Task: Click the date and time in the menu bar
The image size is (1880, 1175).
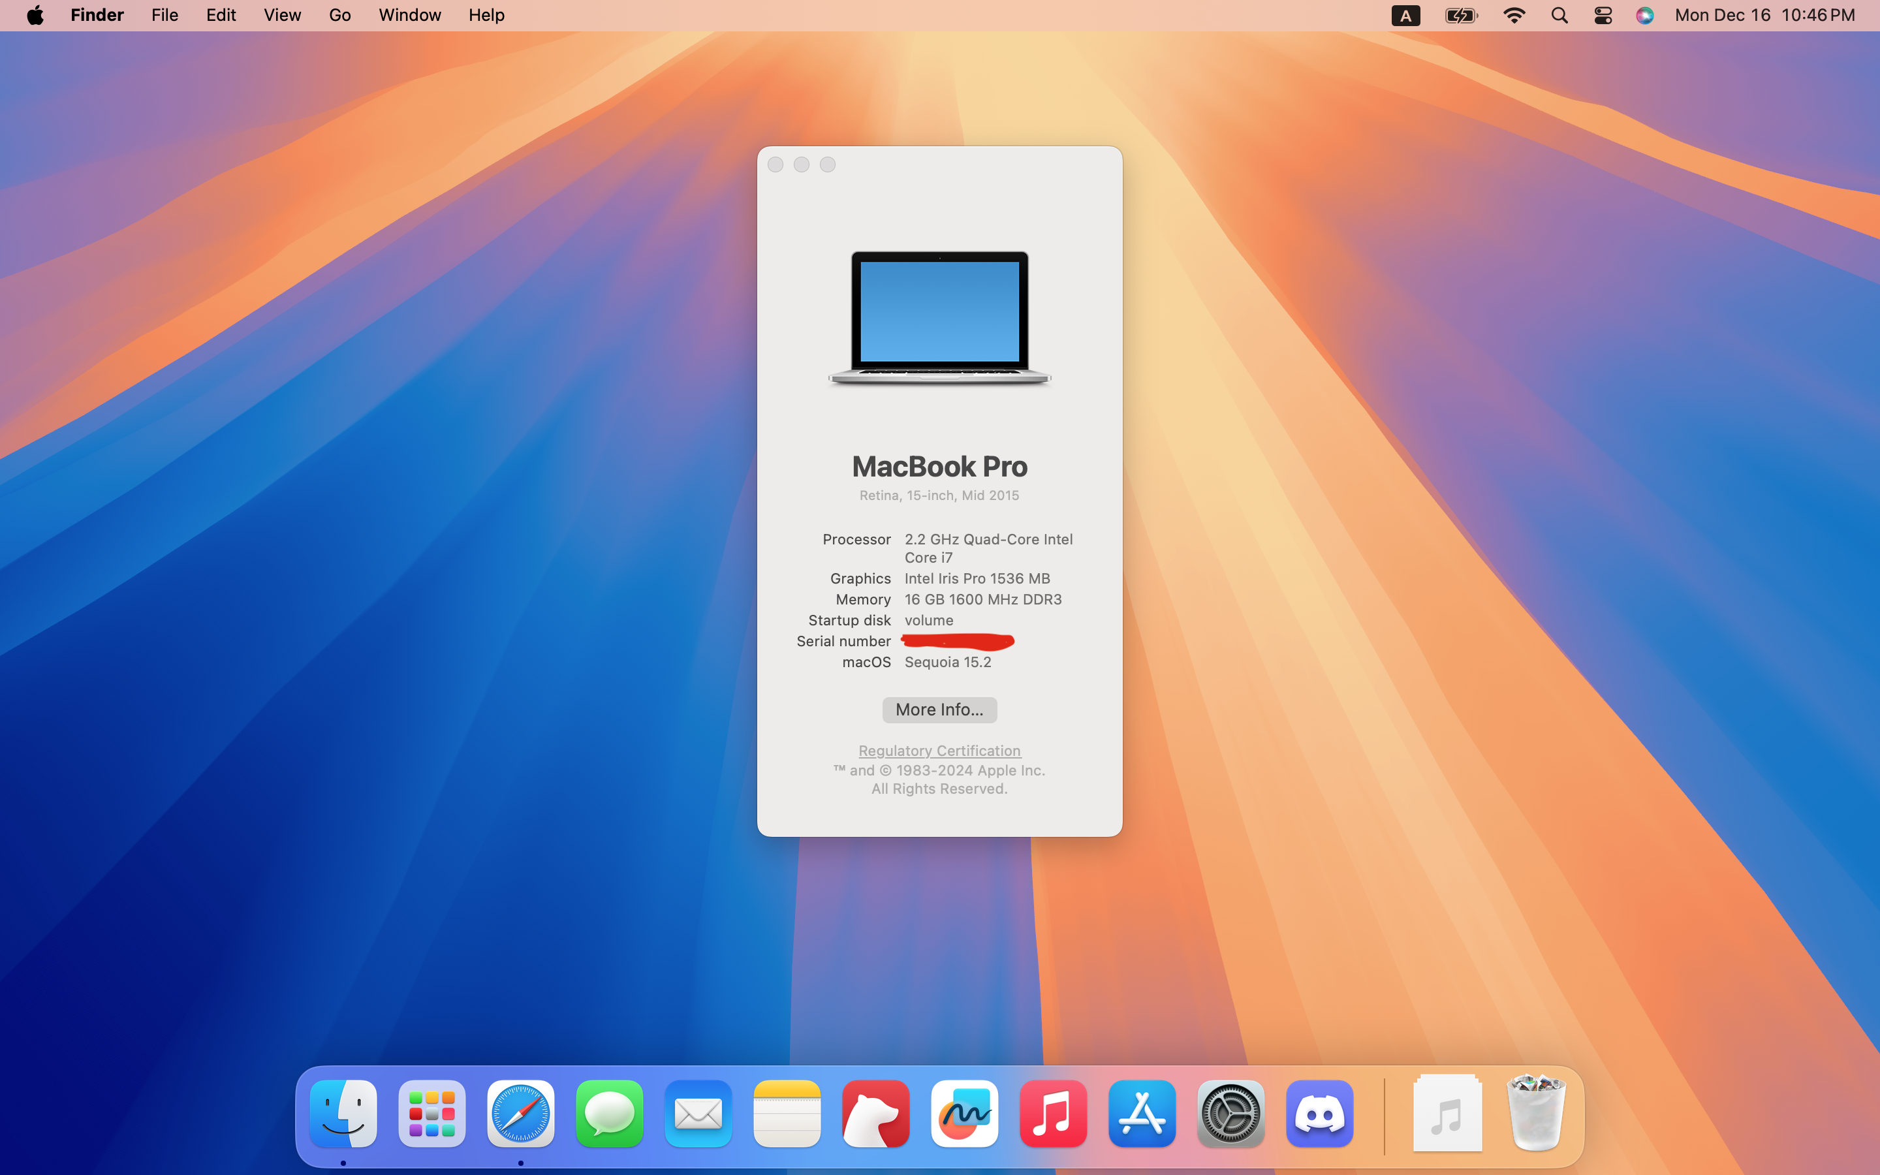Action: tap(1763, 15)
